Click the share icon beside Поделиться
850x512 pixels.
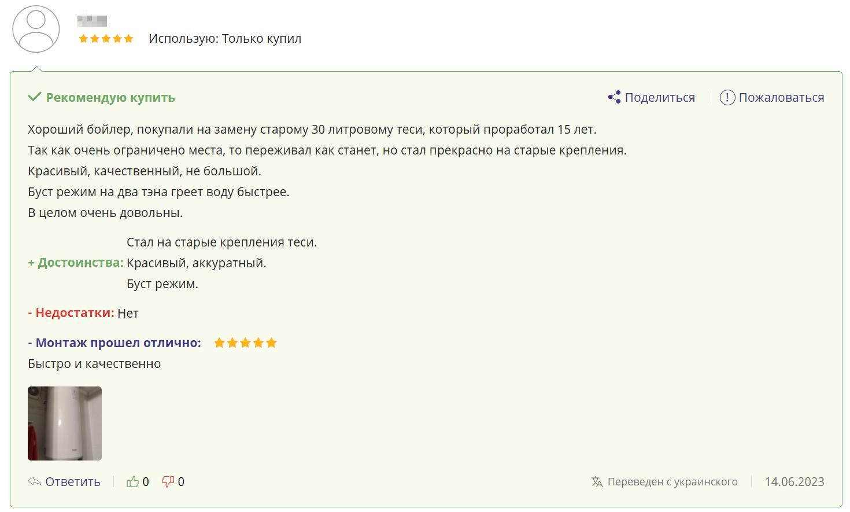(x=614, y=97)
